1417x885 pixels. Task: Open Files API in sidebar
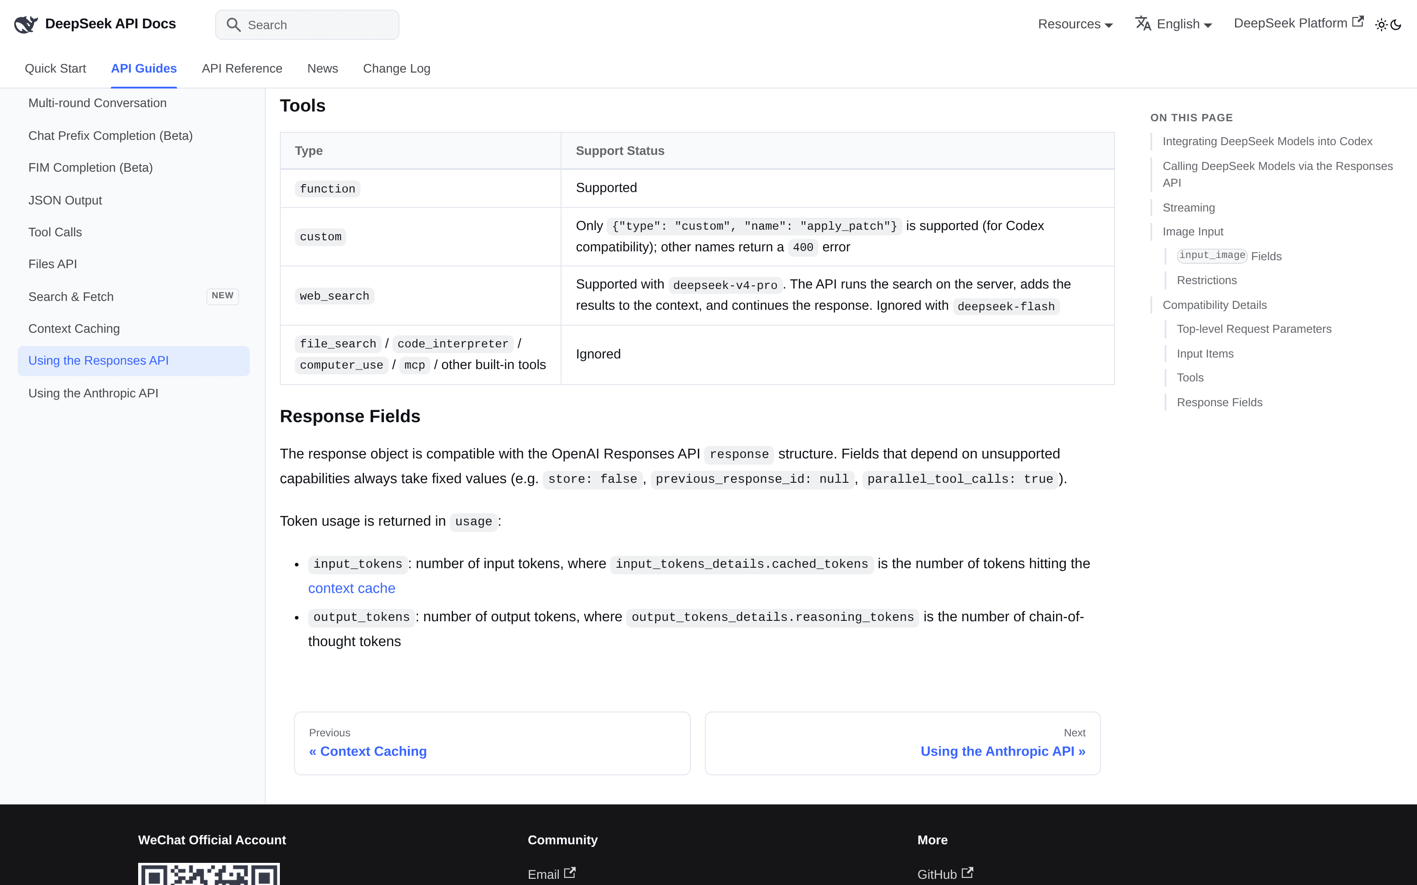[133, 264]
